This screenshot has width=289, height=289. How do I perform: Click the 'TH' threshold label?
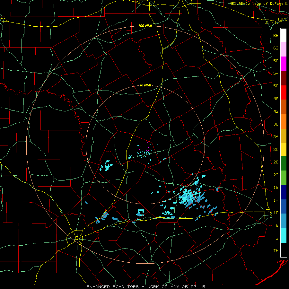pos(276,251)
